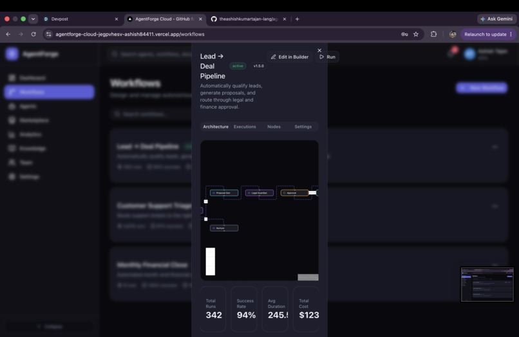Image resolution: width=519 pixels, height=337 pixels.
Task: Click the play triangle icon beside Run
Action: click(x=321, y=57)
